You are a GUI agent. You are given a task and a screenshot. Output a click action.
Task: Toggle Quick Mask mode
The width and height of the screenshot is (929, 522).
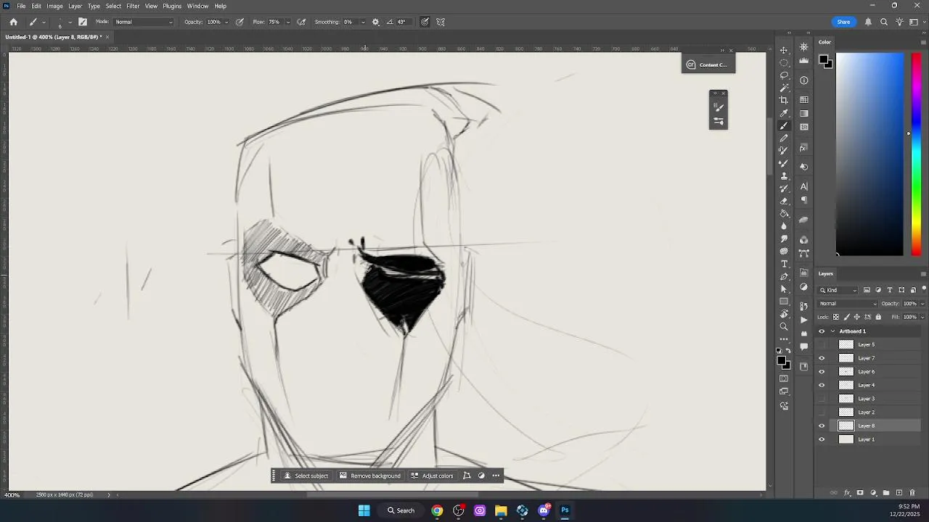click(x=784, y=378)
